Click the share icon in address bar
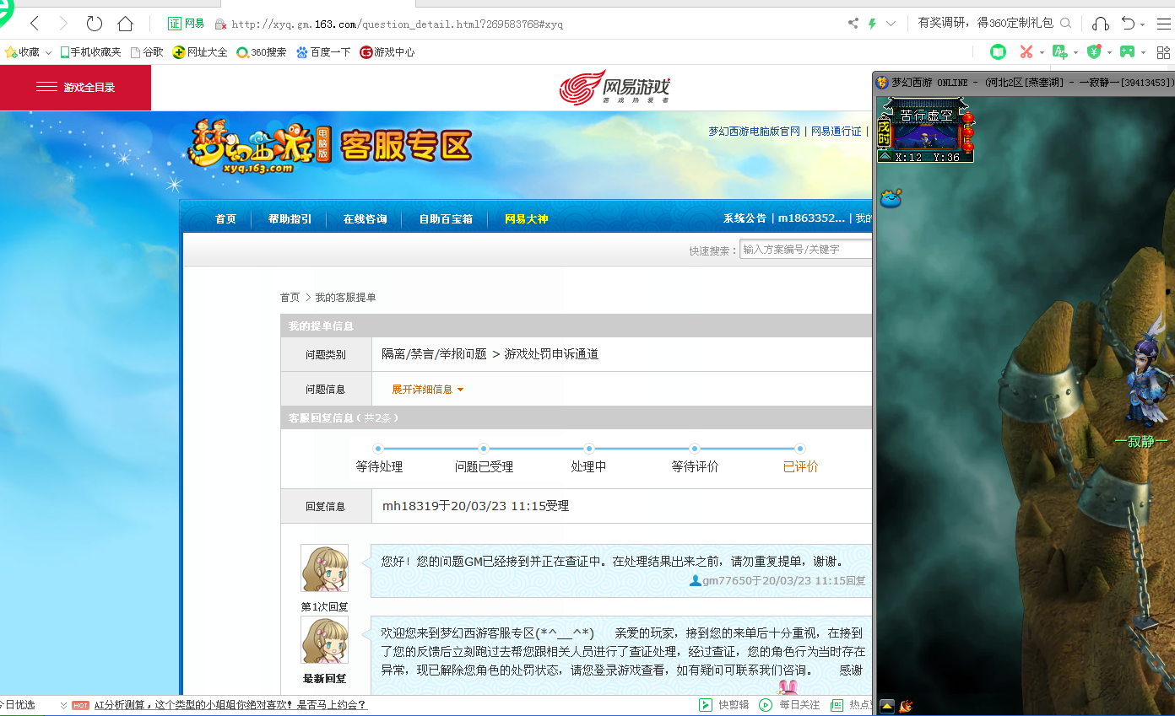1175x716 pixels. coord(853,24)
